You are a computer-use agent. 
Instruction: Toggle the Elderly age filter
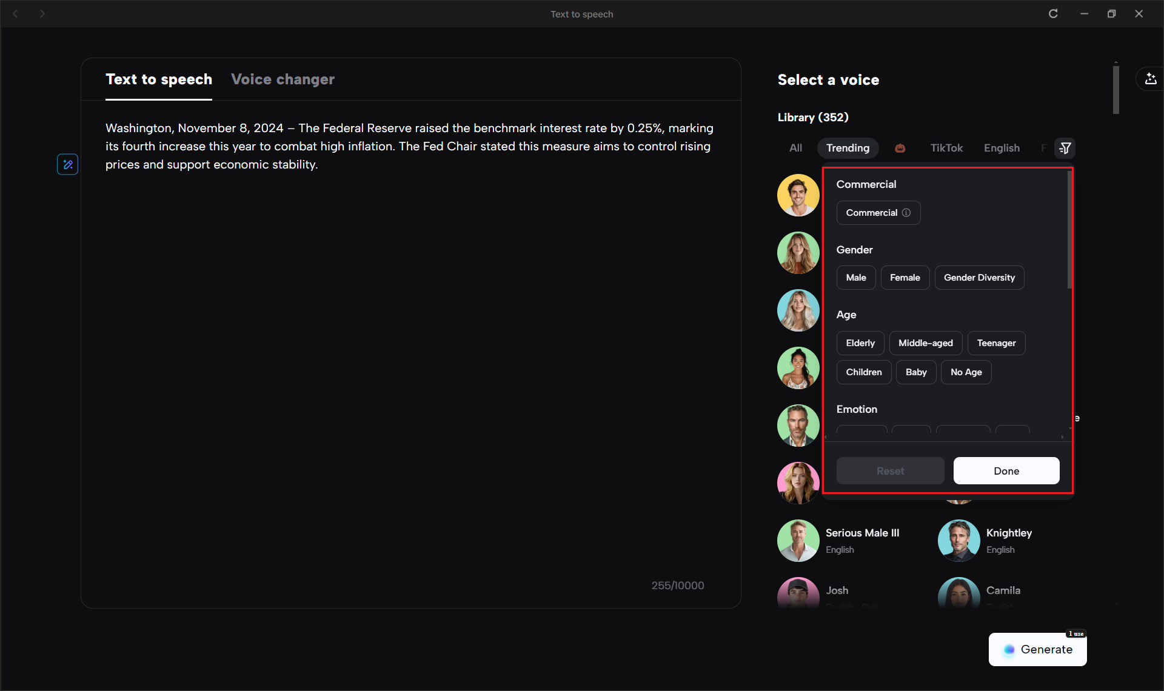point(860,342)
